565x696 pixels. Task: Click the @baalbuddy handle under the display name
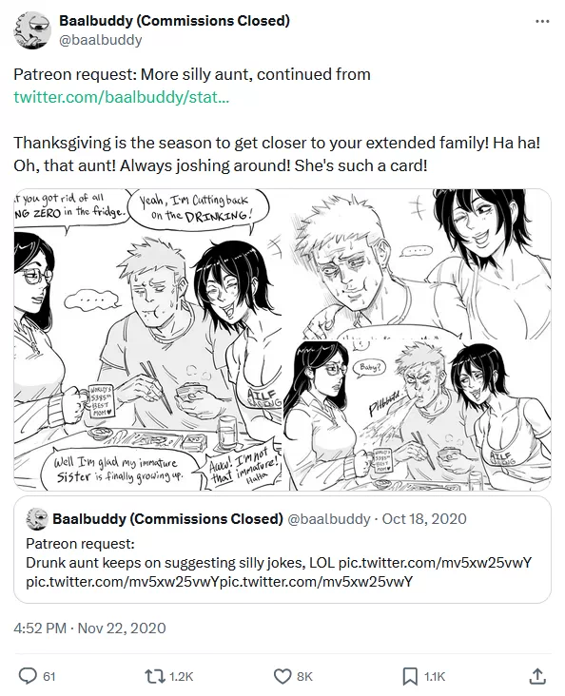(101, 40)
